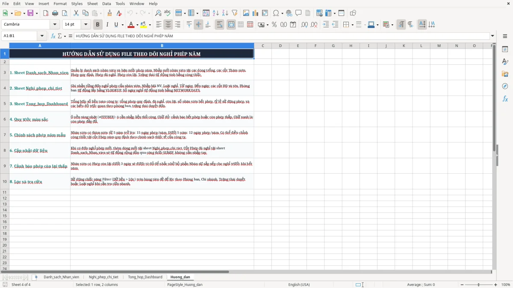Image resolution: width=513 pixels, height=288 pixels.
Task: Open the Sheet menu
Action: pos(92,3)
